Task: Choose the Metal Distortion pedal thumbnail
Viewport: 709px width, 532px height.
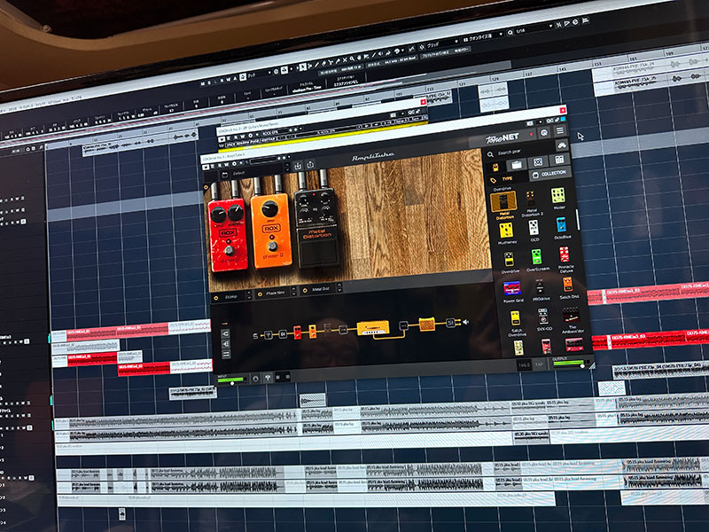Action: coord(503,202)
